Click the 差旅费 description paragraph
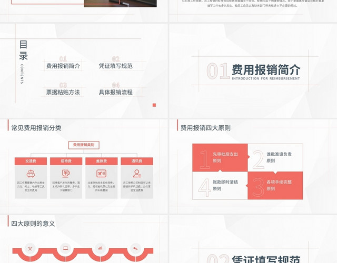This screenshot has width=337, height=263. point(101,186)
